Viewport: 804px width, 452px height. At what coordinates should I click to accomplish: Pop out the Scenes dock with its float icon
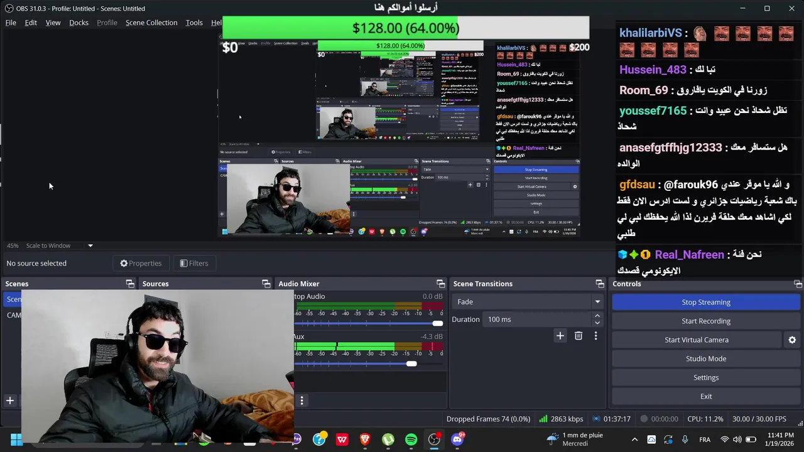pyautogui.click(x=130, y=284)
